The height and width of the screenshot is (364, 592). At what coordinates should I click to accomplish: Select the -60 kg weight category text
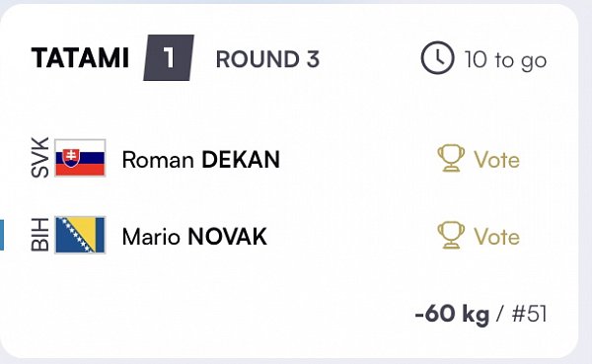coord(452,314)
